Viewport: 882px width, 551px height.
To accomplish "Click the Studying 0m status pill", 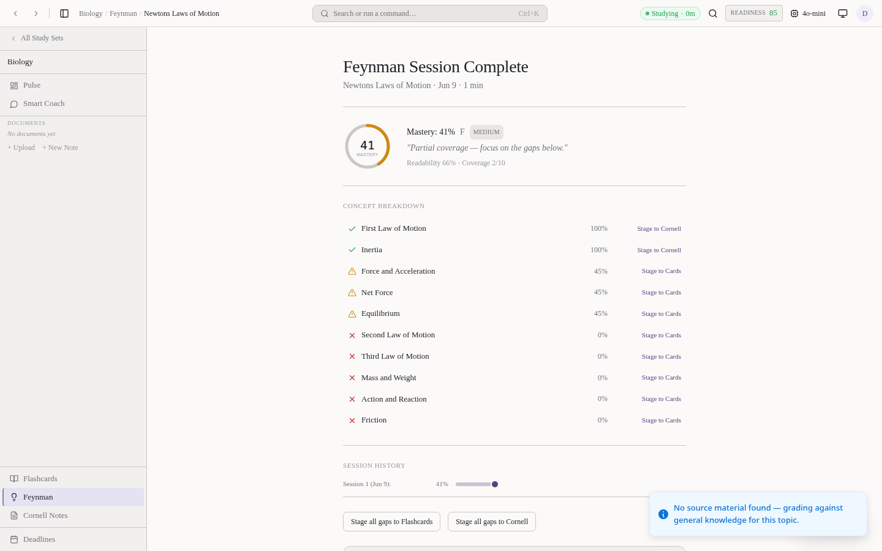I will click(670, 13).
